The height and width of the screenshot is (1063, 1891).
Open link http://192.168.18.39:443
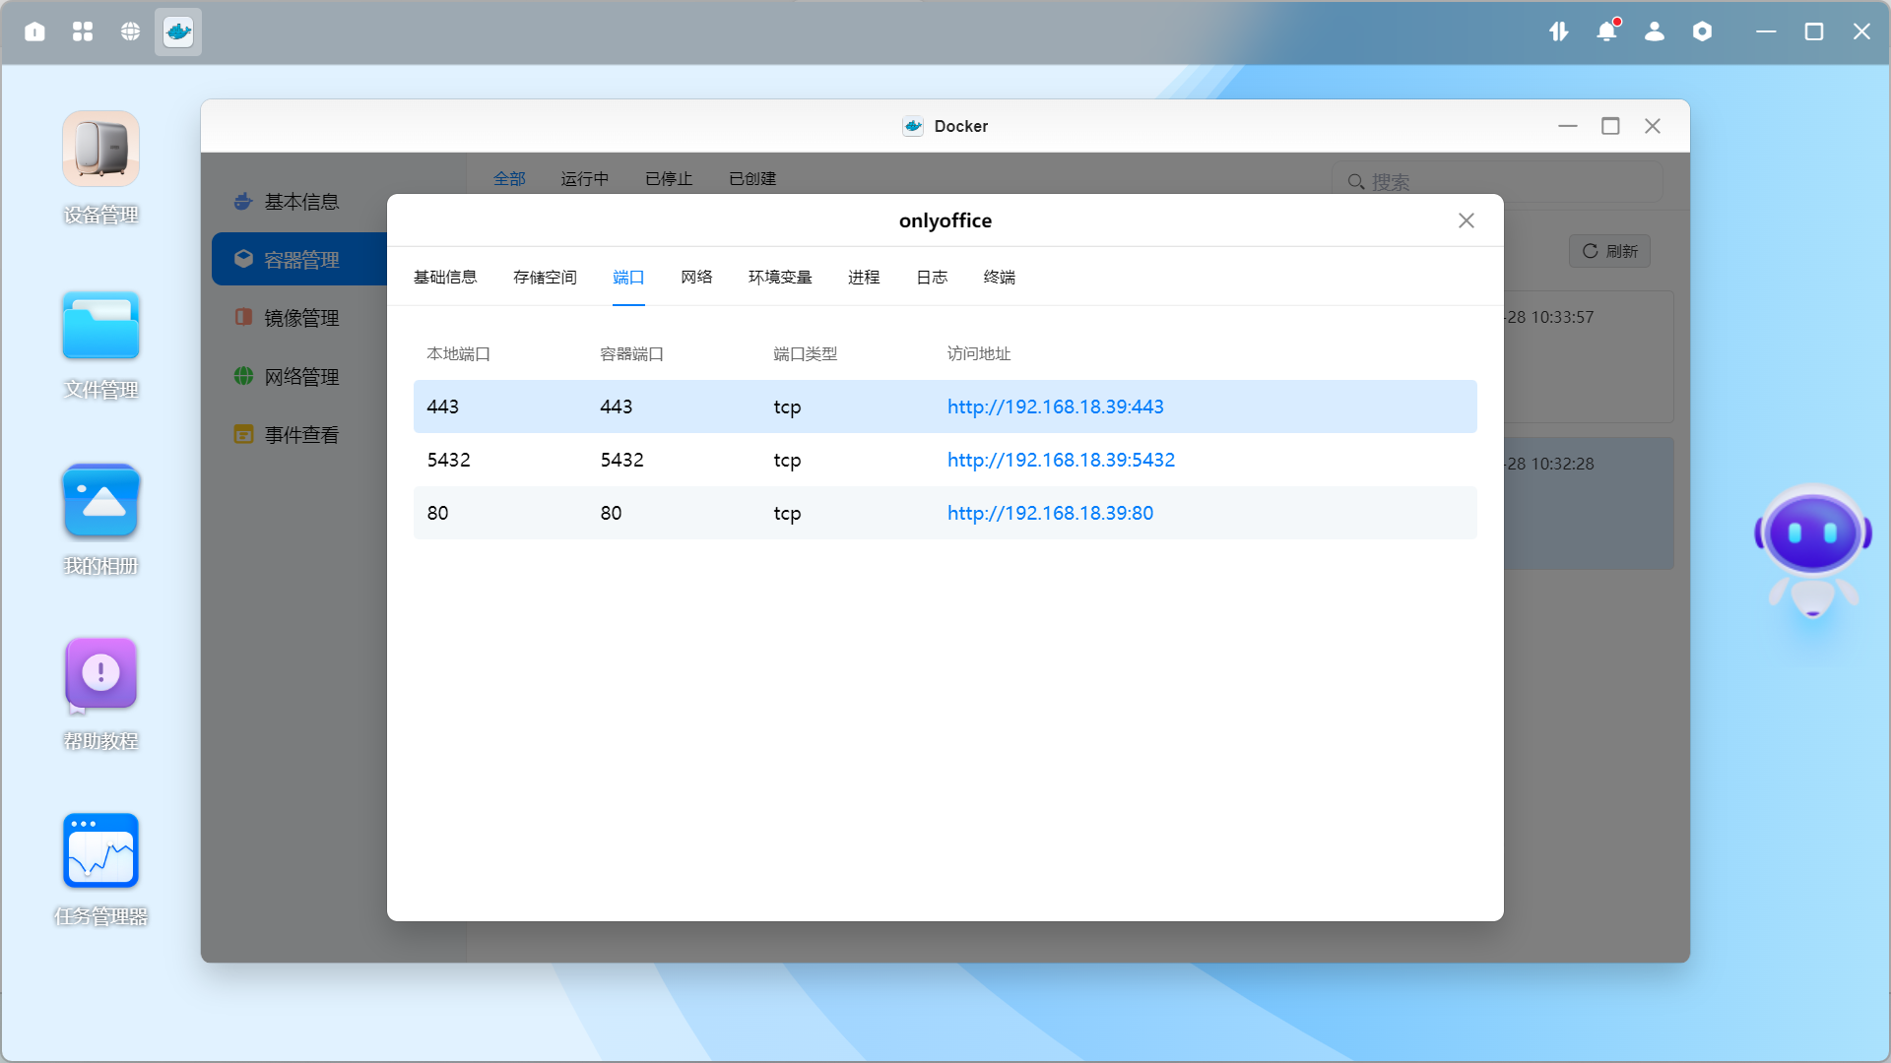click(1055, 406)
